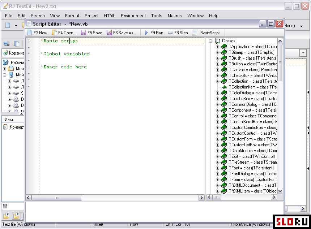Image resolution: width=311 pixels, height=229 pixels.
Task: Select the TEdit class icon
Action: click(x=224, y=156)
